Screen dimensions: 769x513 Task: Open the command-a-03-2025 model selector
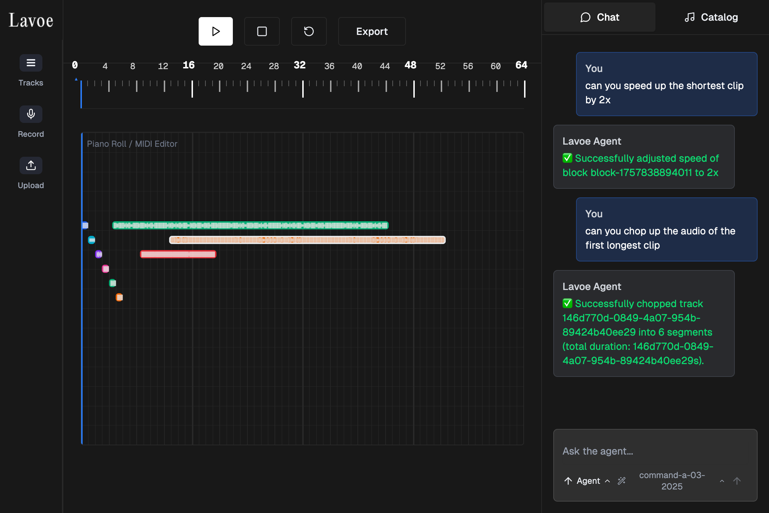[672, 481]
